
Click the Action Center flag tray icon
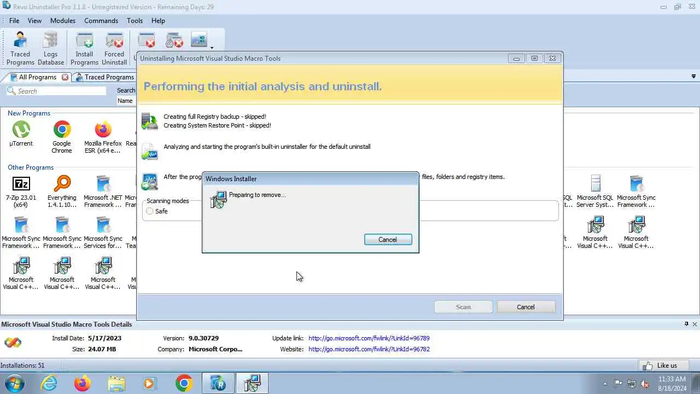(x=618, y=384)
